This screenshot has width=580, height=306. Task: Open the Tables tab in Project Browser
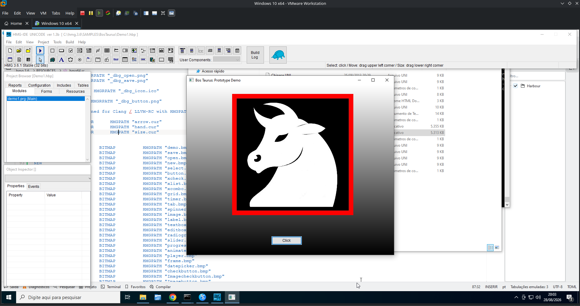pyautogui.click(x=83, y=85)
